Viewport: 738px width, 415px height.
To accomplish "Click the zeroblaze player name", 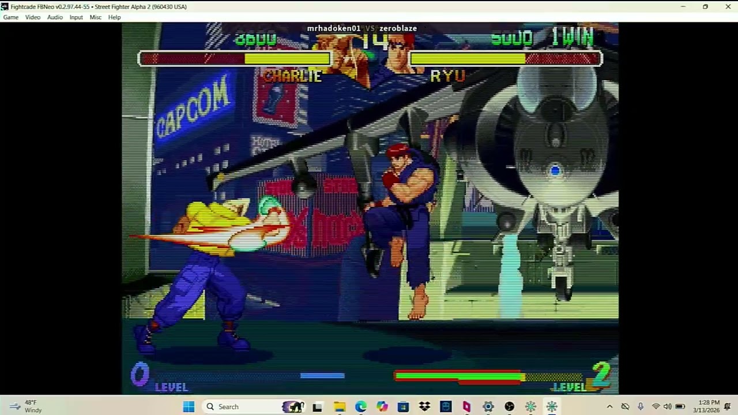I will pos(398,28).
